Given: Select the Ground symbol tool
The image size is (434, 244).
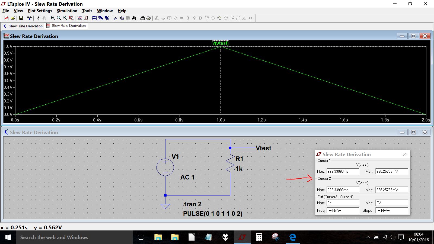Looking at the screenshot, I should (x=163, y=18).
